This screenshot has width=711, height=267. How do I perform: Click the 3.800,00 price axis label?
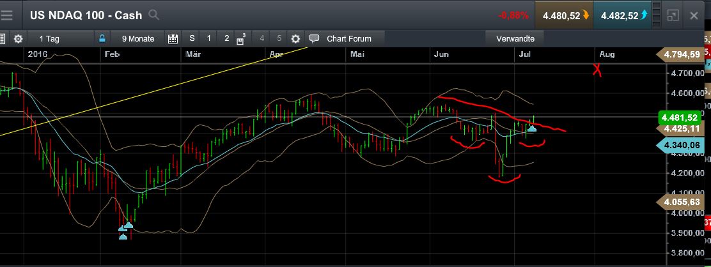pos(688,253)
